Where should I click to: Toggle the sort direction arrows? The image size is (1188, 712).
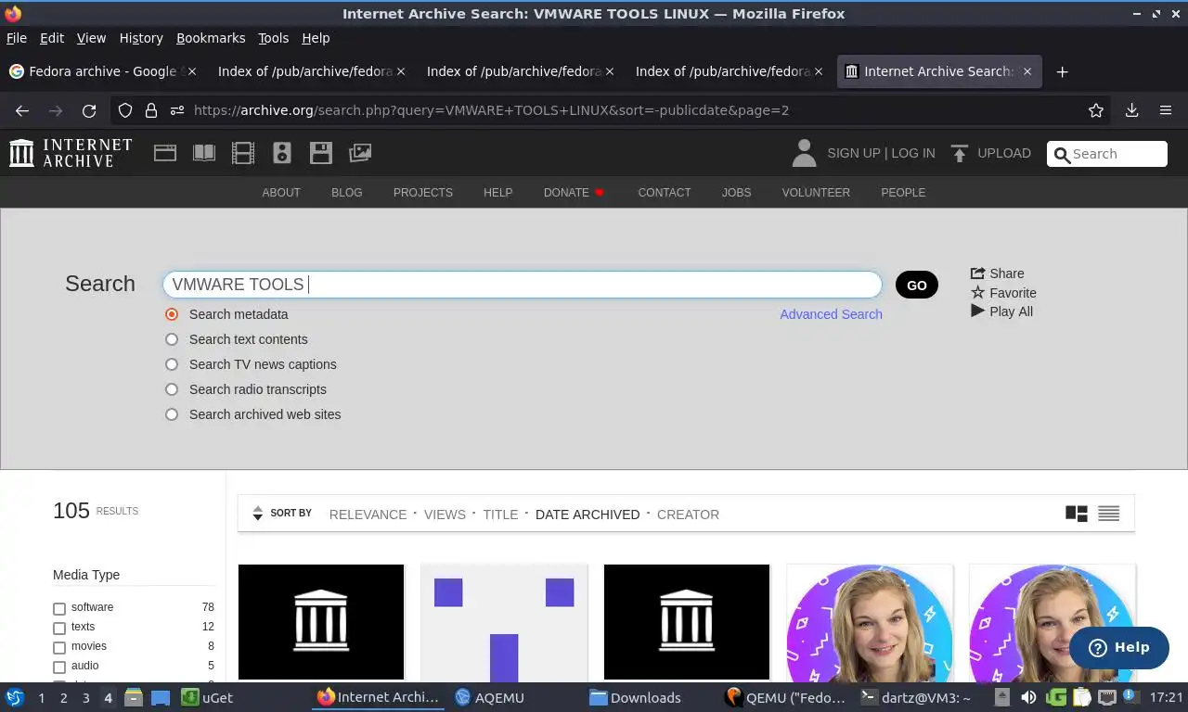(258, 514)
